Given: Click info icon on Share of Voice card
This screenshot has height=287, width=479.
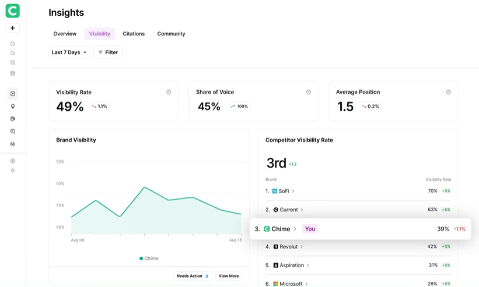Looking at the screenshot, I should tap(309, 93).
